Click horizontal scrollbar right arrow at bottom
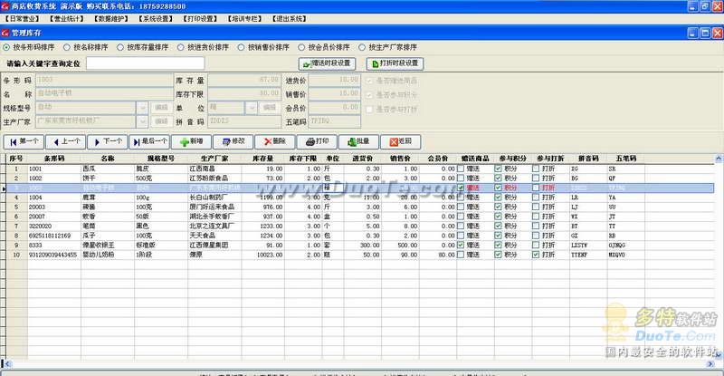 pos(710,364)
